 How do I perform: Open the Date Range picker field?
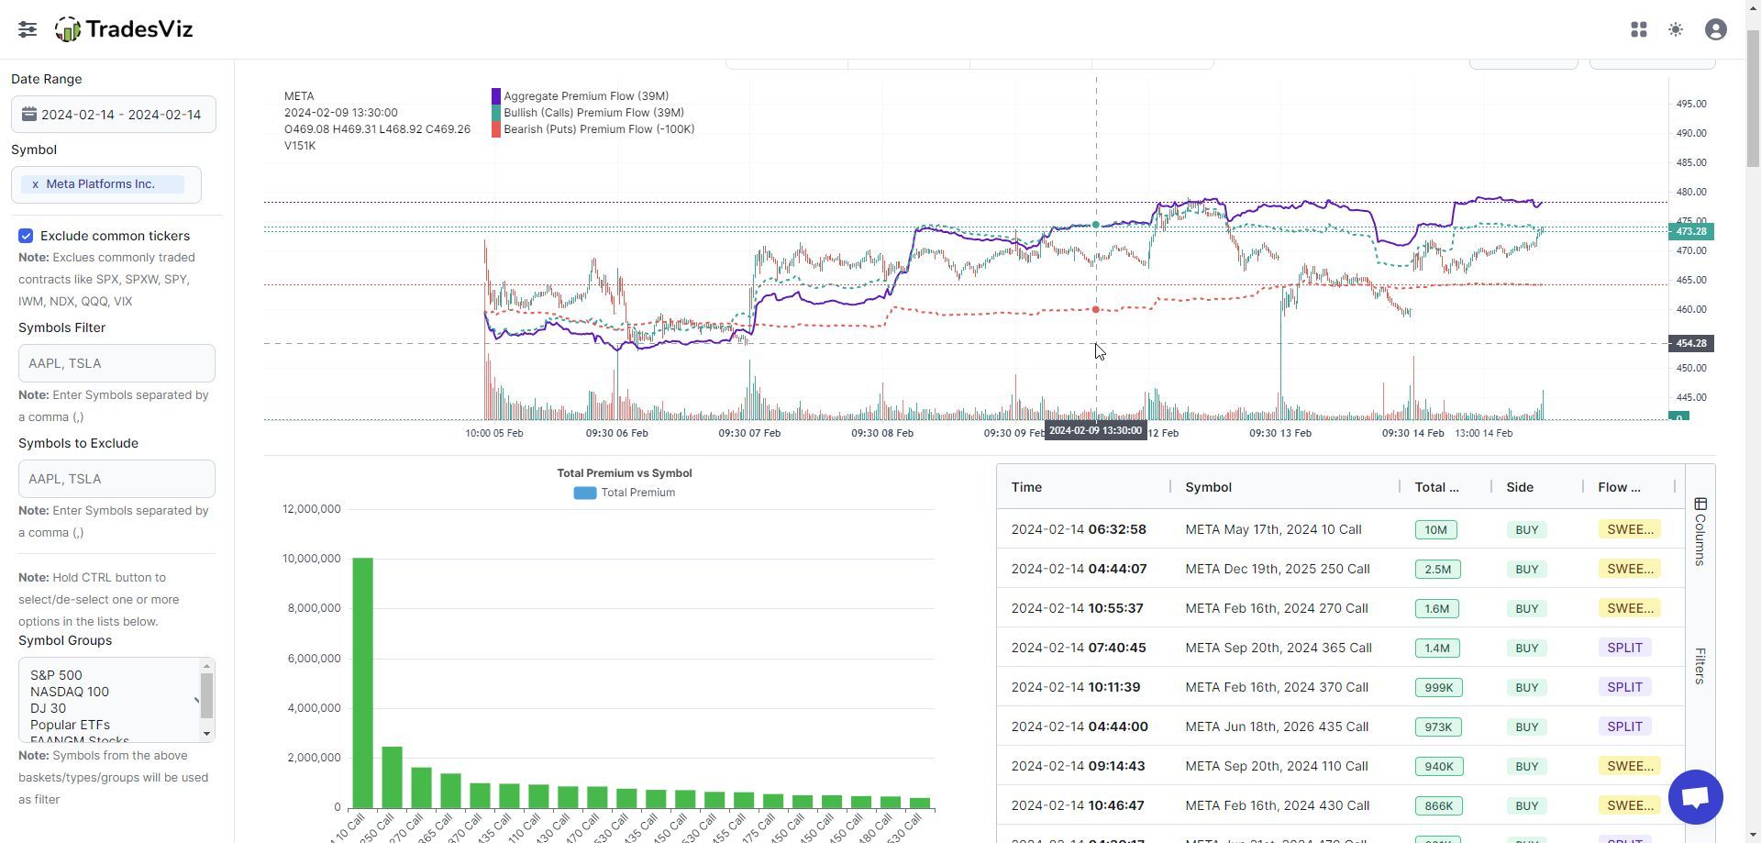coord(114,115)
